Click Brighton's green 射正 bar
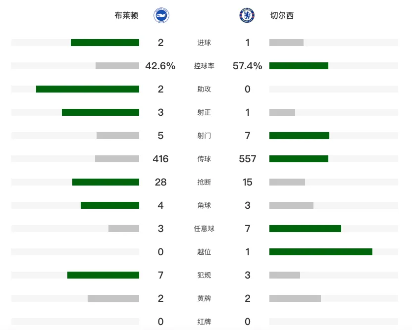This screenshot has width=412, height=330. 101,112
